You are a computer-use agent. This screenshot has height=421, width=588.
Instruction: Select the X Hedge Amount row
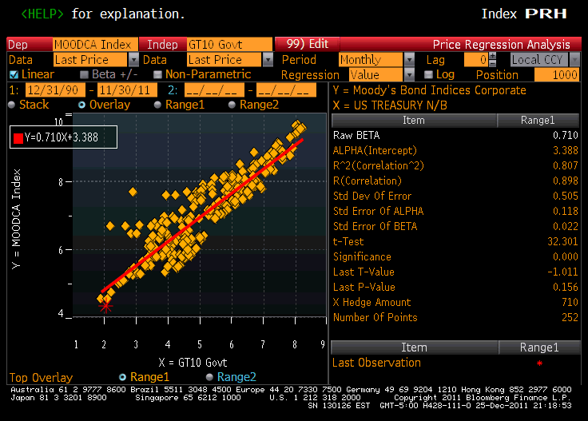pos(455,302)
